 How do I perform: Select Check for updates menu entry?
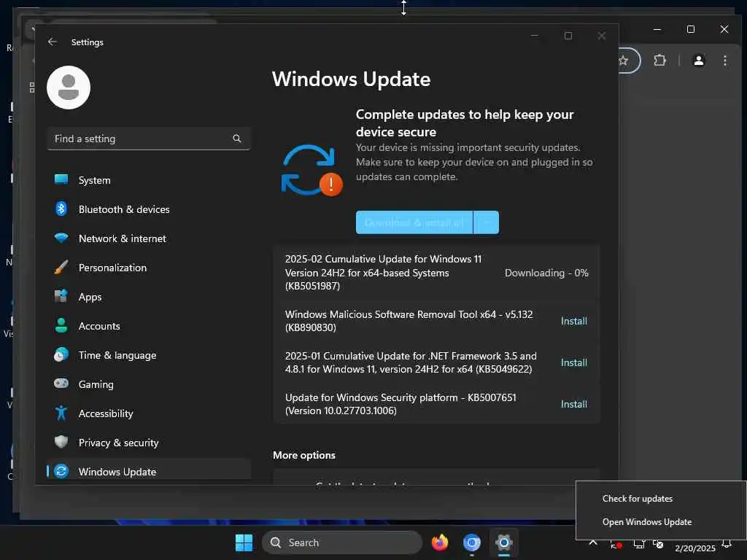(x=638, y=499)
